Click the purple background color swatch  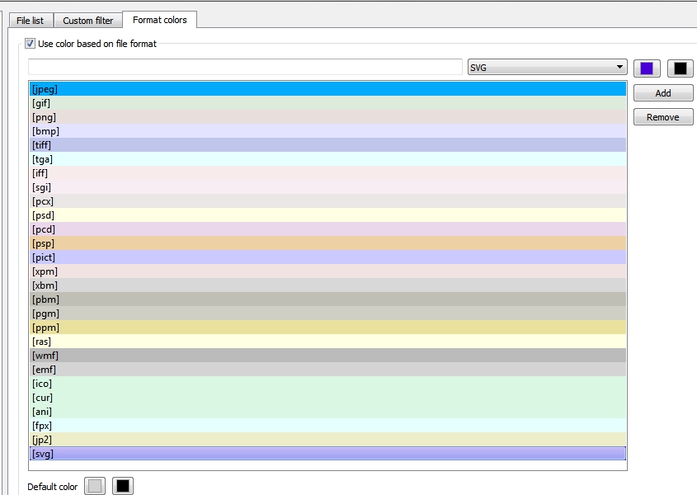pos(647,68)
